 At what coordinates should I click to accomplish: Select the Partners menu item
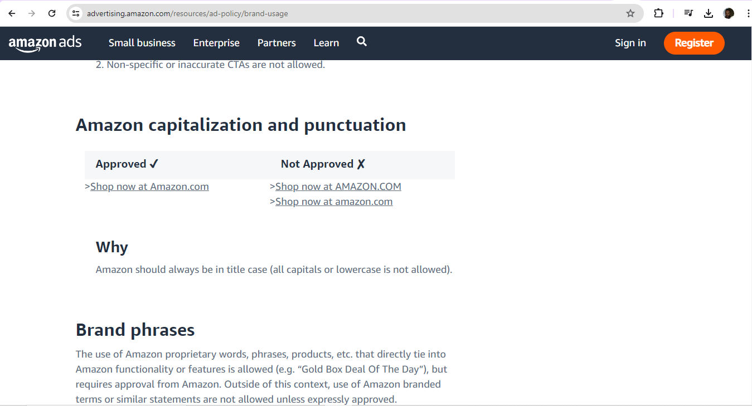(276, 43)
